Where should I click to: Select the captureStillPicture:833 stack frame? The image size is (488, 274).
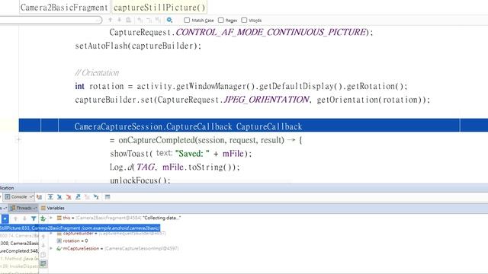pos(79,228)
